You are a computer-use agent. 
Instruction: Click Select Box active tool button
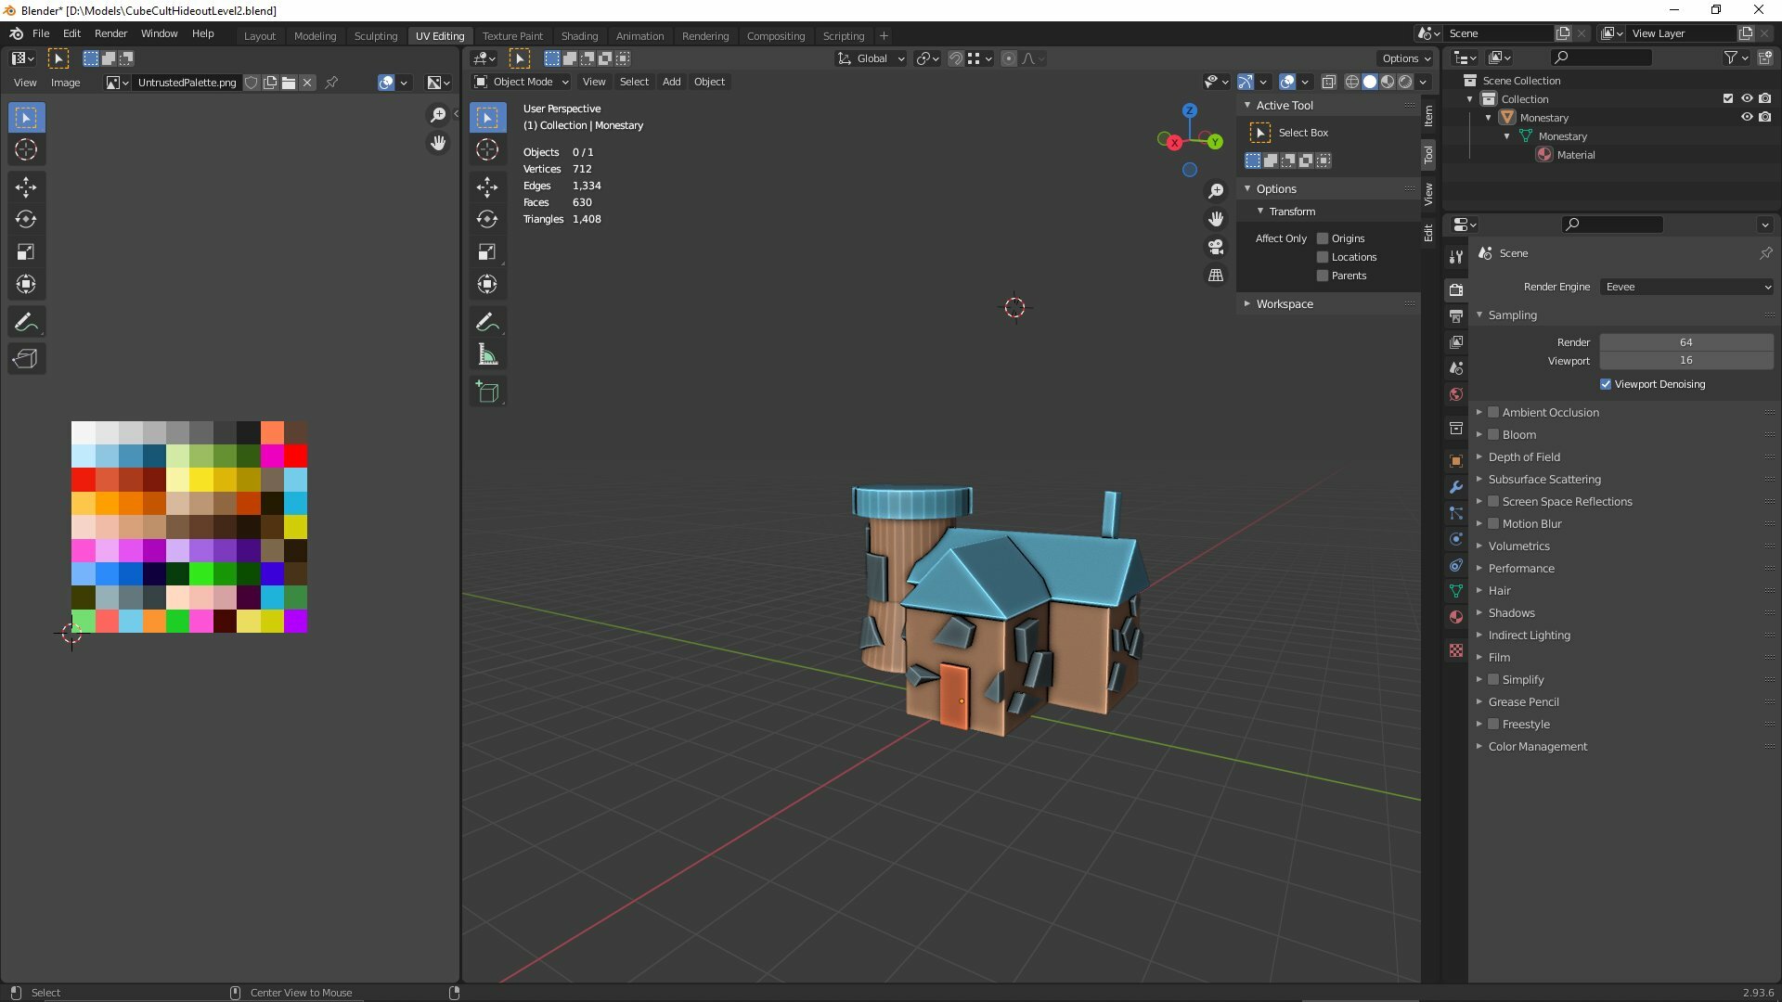(x=1259, y=133)
